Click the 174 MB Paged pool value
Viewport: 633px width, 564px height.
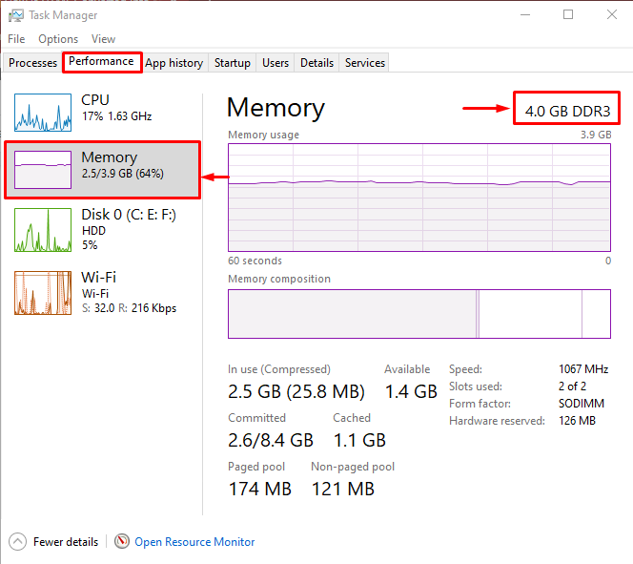[260, 490]
